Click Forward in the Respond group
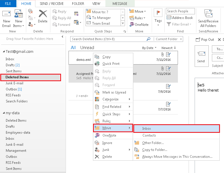Screen dimensions: 224x173 tap(61, 24)
